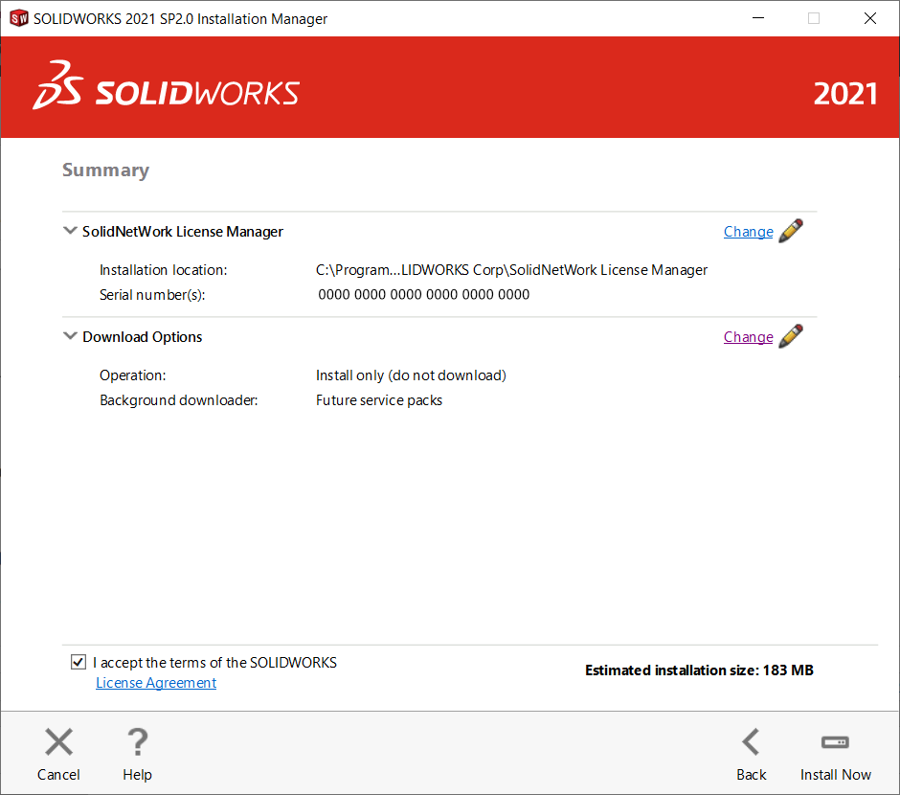Minimize the Installation Manager window
Image resolution: width=900 pixels, height=795 pixels.
point(757,17)
